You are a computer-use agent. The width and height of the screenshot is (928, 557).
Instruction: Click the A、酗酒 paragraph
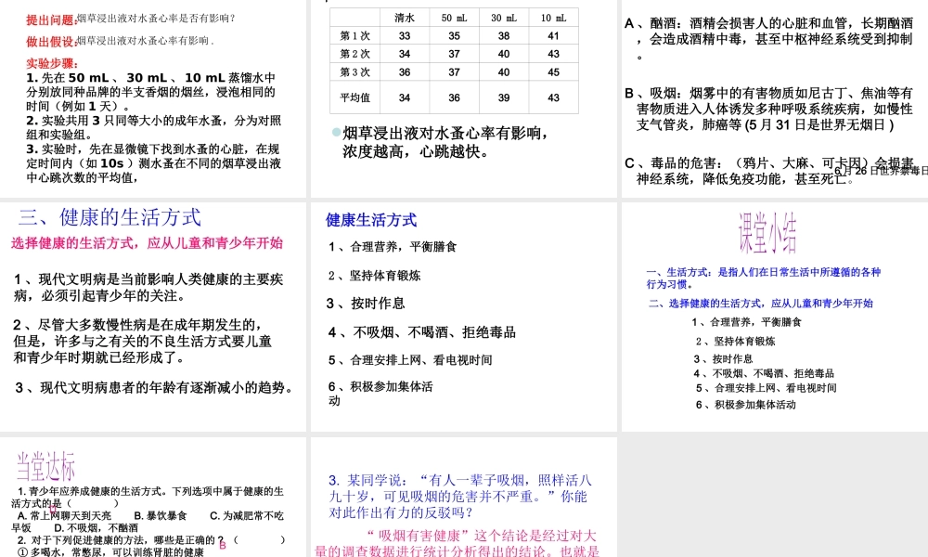click(769, 39)
